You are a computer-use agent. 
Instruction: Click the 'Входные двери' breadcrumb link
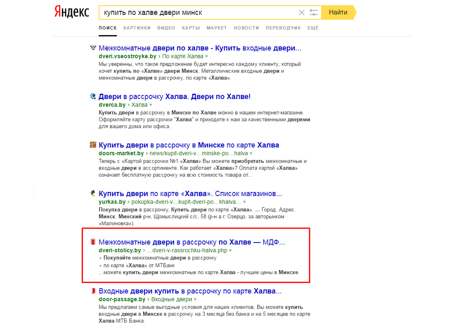coord(171,299)
